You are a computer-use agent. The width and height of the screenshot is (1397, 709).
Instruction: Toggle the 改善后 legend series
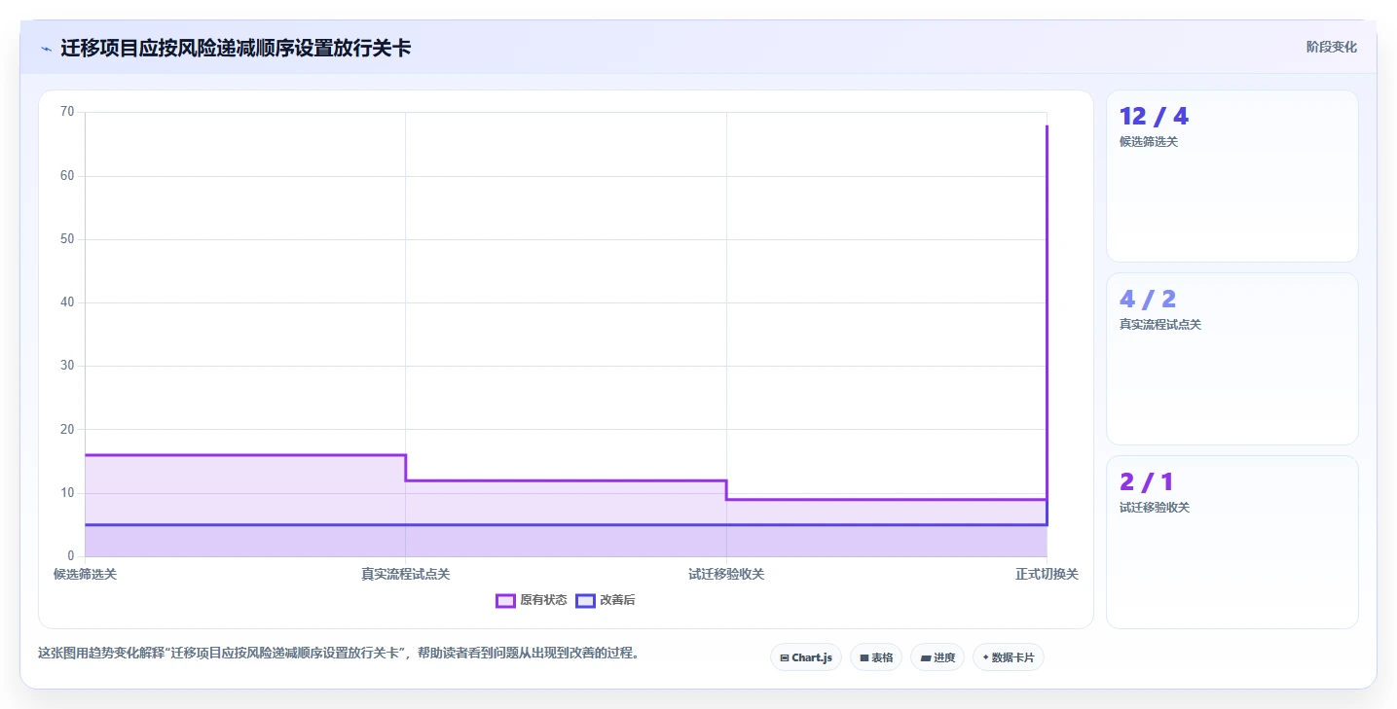point(606,600)
